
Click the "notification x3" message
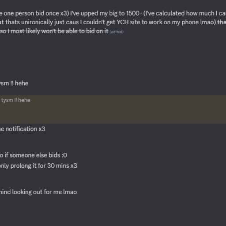point(23,129)
